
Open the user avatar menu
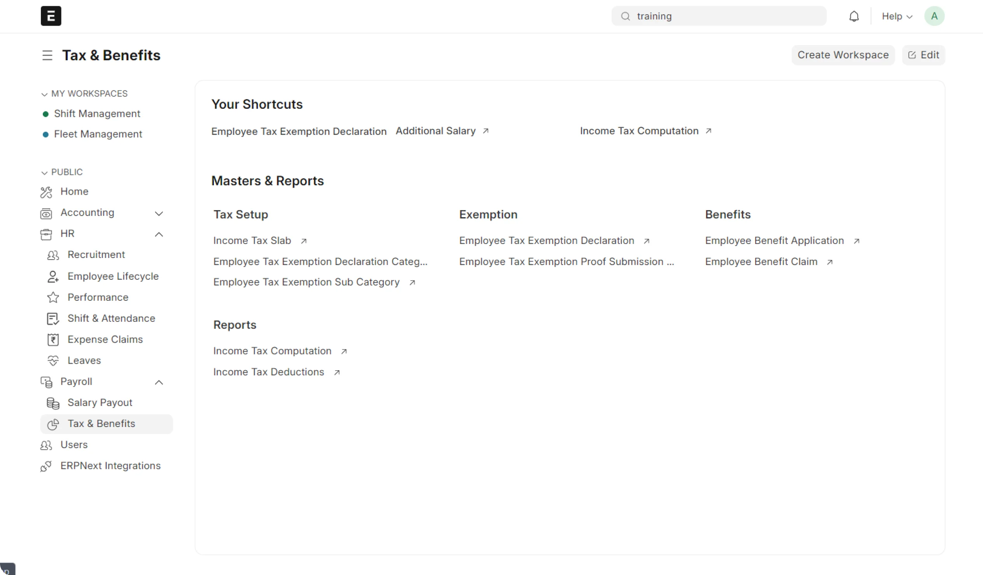(x=934, y=16)
